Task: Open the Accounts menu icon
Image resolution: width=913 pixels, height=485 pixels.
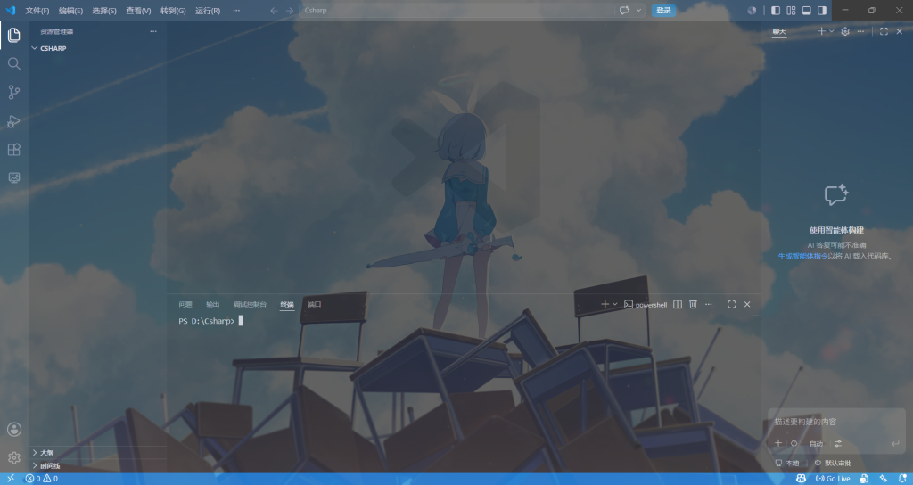Action: point(14,430)
